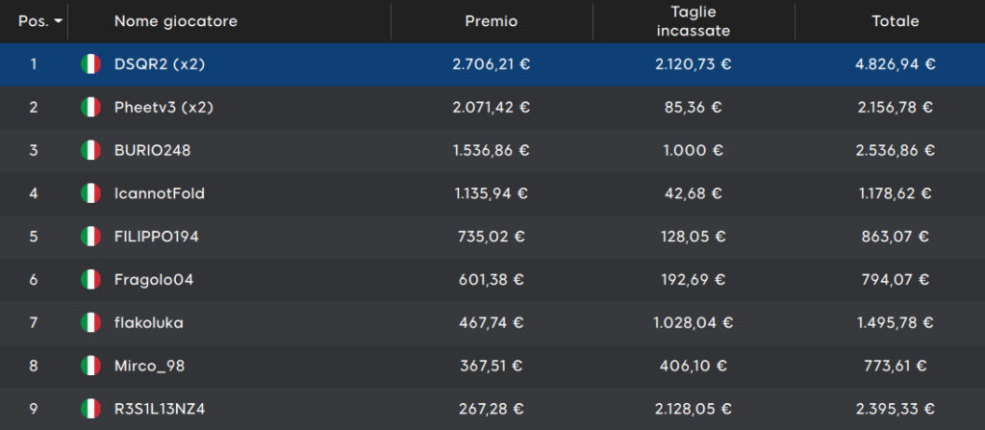Viewport: 985px width, 430px height.
Task: Click the flag icon for R3S1L13NZ4
Action: point(90,409)
